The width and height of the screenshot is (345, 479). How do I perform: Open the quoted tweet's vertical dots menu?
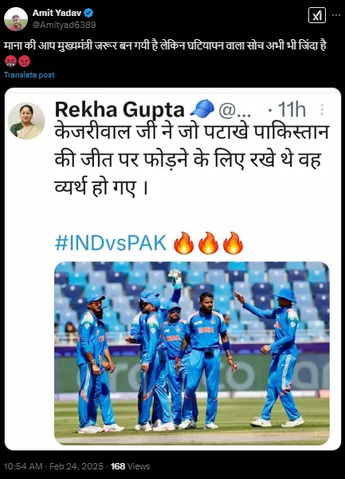click(322, 110)
